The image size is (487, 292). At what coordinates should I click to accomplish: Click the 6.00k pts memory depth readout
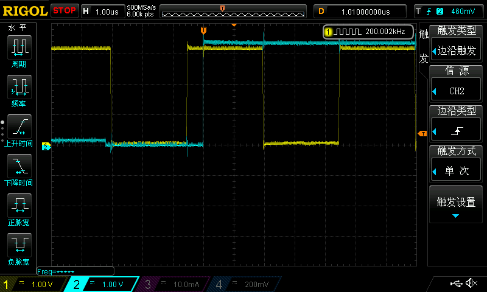pyautogui.click(x=140, y=14)
